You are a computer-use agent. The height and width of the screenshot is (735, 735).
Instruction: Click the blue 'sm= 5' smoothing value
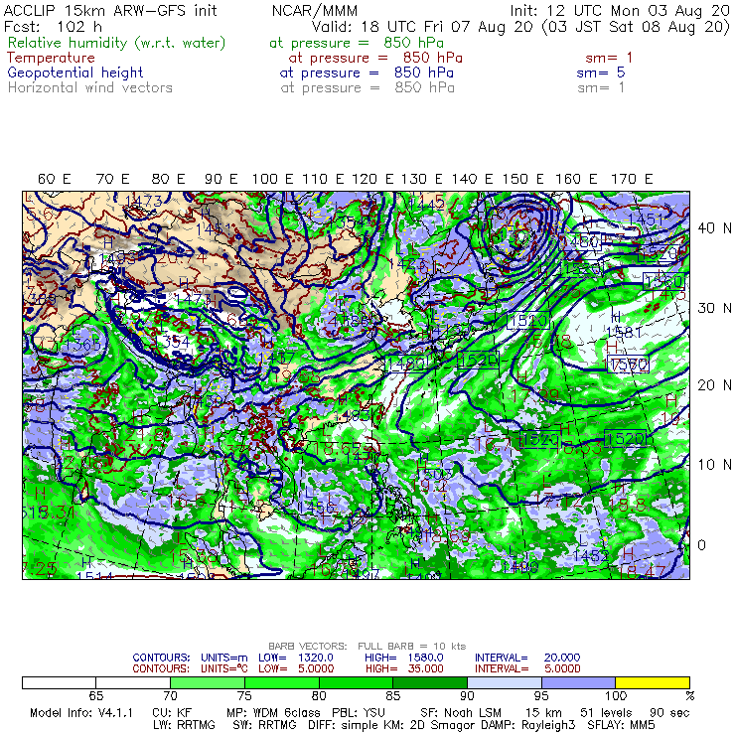601,73
